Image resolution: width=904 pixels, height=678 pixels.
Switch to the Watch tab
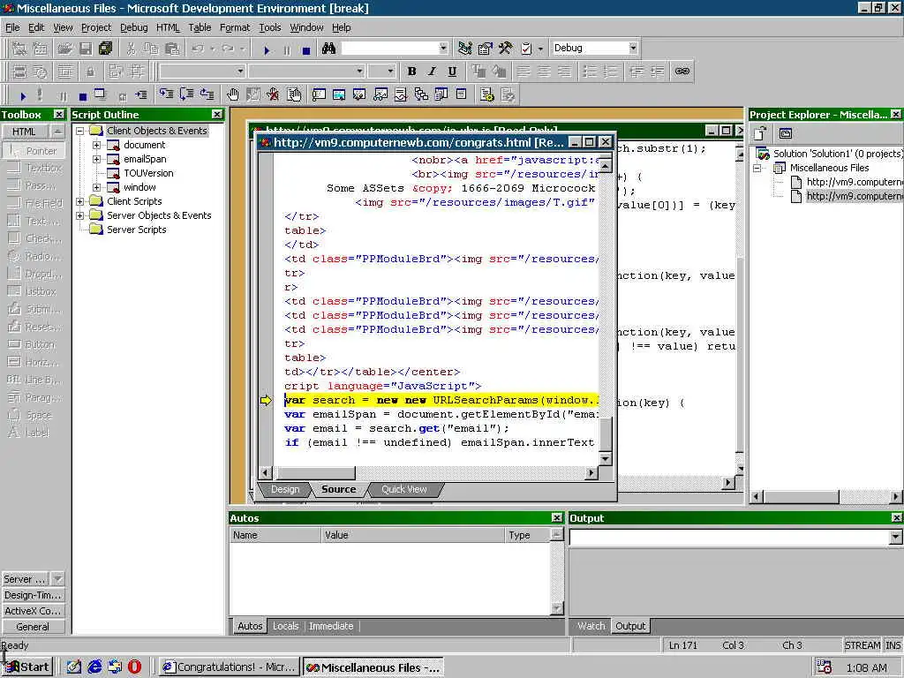click(x=591, y=626)
